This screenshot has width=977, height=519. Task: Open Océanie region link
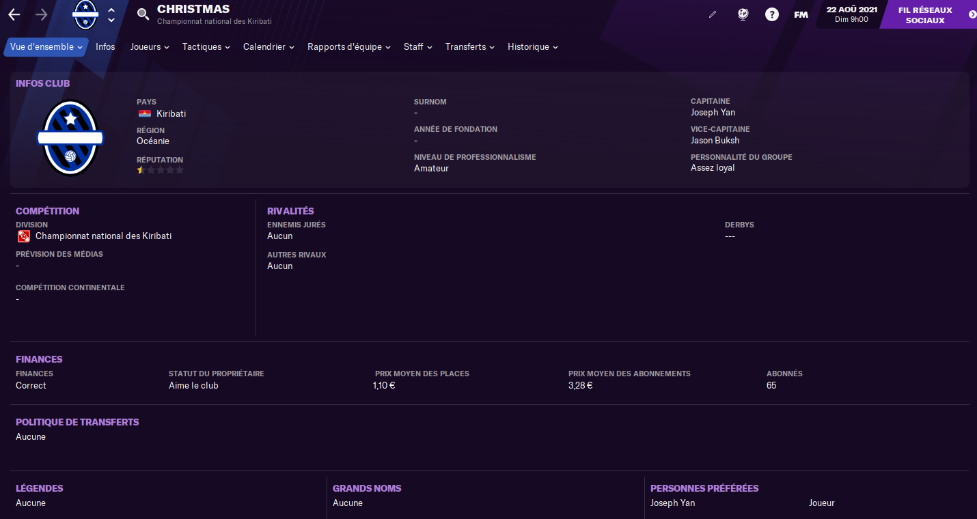tap(153, 141)
